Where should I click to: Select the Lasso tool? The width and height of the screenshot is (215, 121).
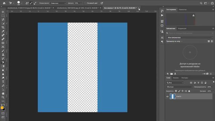point(3,19)
